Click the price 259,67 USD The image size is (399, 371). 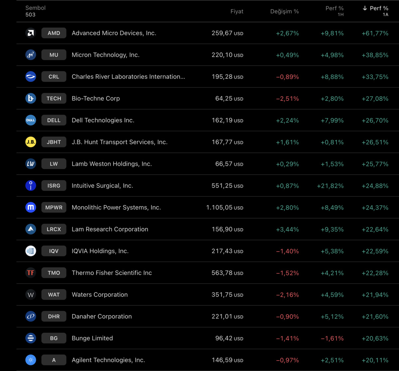click(227, 33)
